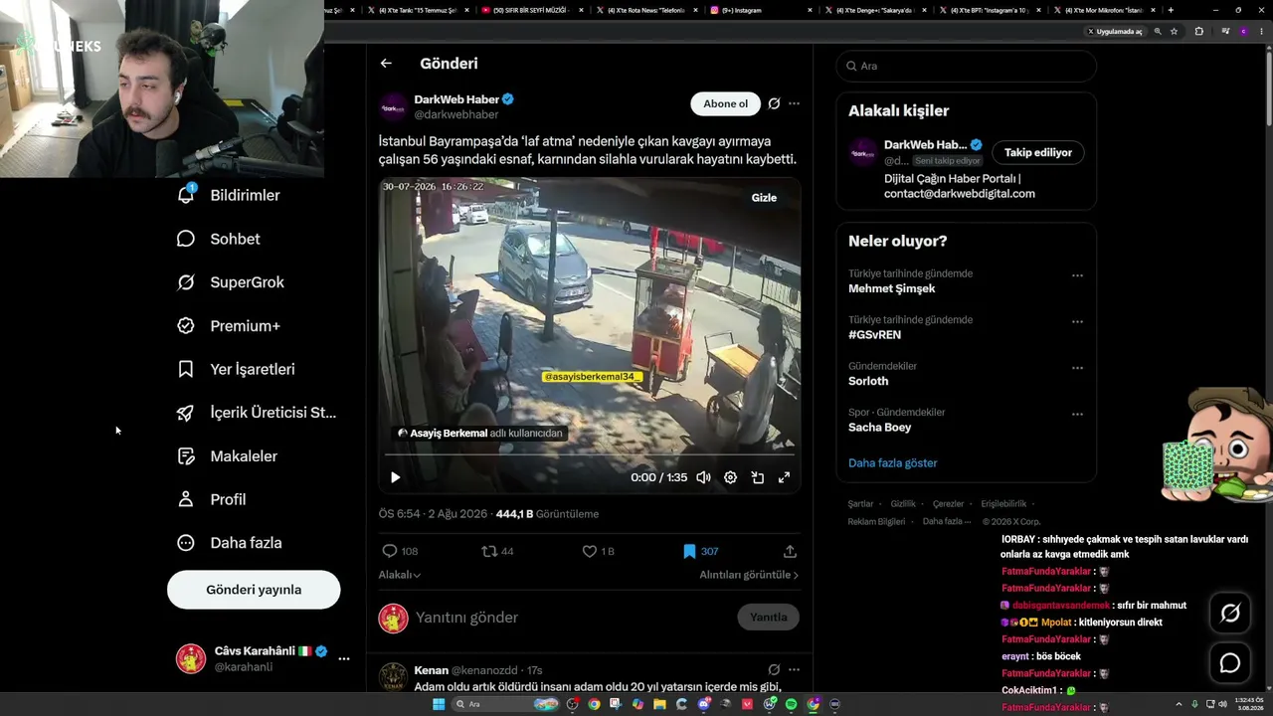
Task: Click the Abone ol subscribe button
Action: click(x=725, y=103)
